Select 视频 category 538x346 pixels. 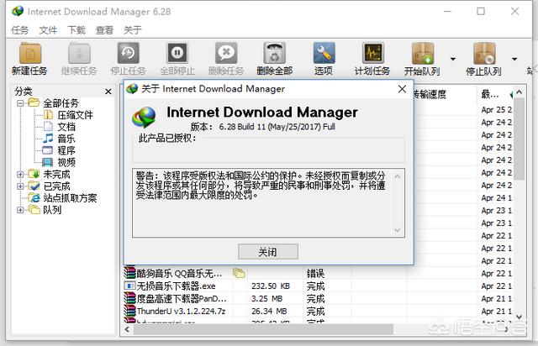(66, 162)
